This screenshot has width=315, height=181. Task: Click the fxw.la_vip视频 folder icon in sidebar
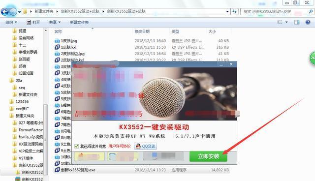coord(14,137)
